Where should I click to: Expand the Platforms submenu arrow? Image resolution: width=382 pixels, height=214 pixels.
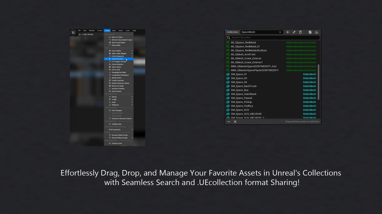pos(132,105)
